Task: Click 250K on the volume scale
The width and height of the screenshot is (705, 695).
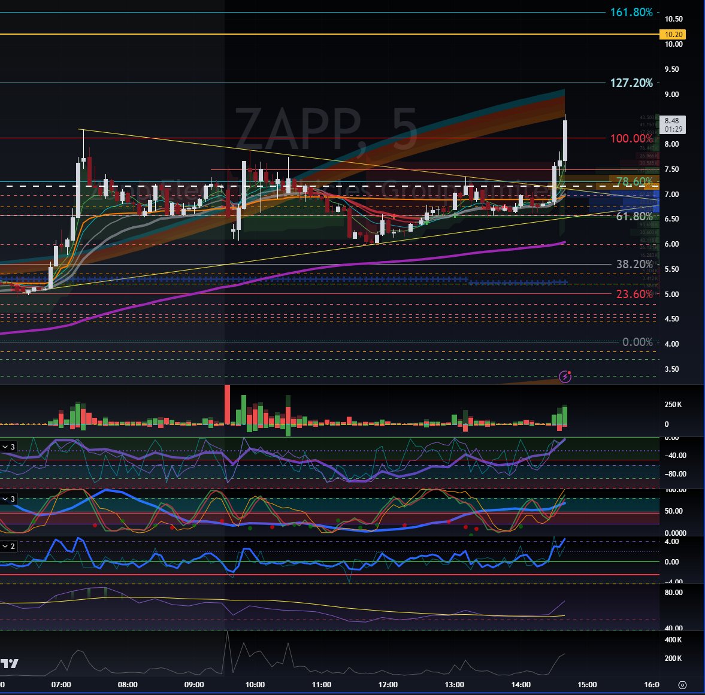Action: point(673,405)
